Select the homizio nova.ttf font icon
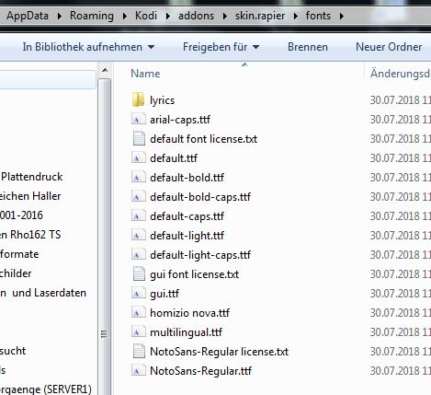The width and height of the screenshot is (431, 395). (x=138, y=313)
